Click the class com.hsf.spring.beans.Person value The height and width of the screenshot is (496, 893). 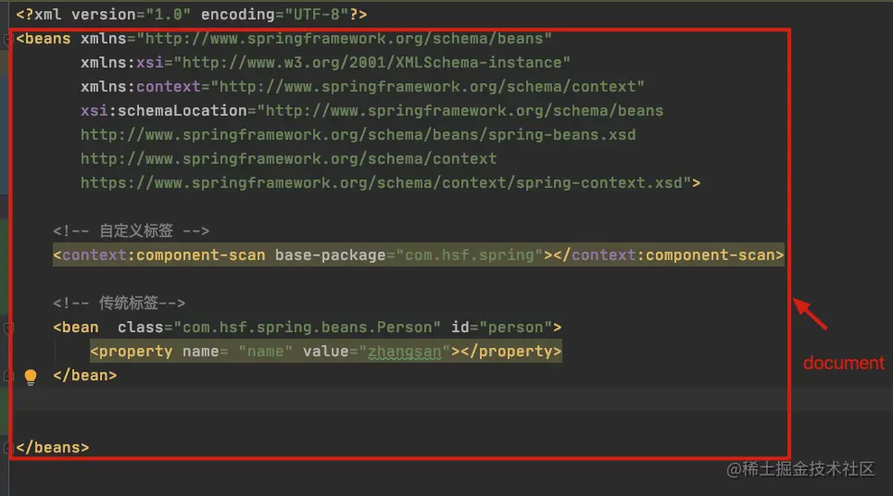307,328
